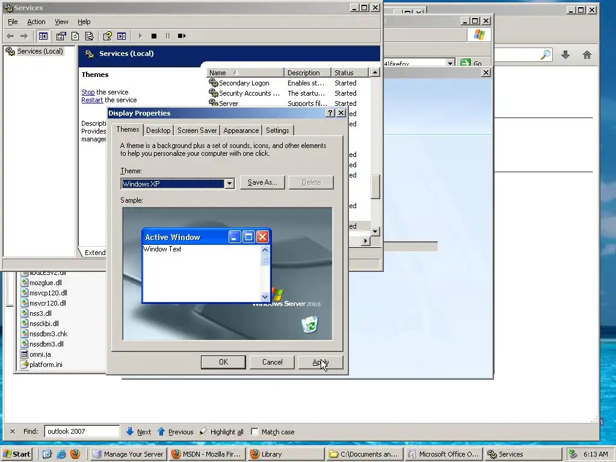Click Cancel in Display Properties

click(273, 362)
